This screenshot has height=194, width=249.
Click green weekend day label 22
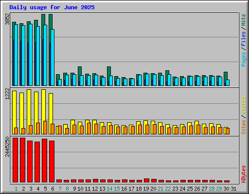click(x=168, y=189)
